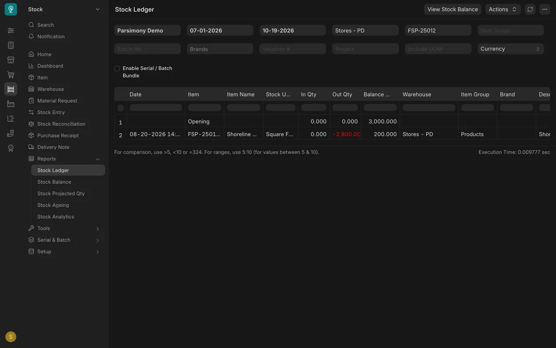Image resolution: width=556 pixels, height=348 pixels.
Task: Click the -2,800.00 Out Qty cell
Action: pyautogui.click(x=345, y=134)
